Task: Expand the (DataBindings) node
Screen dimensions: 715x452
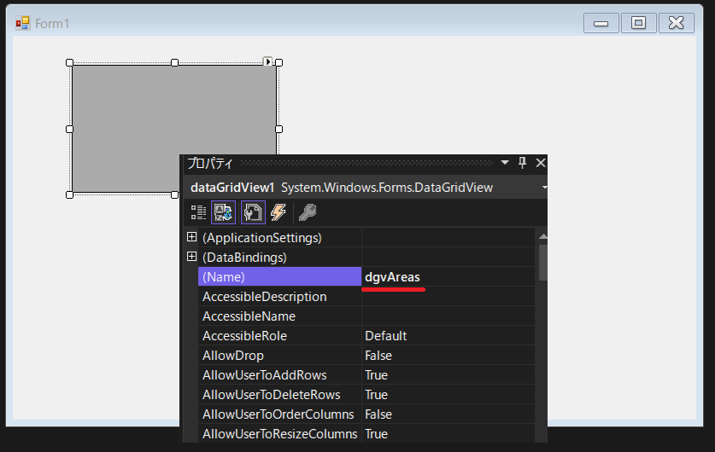Action: click(191, 257)
